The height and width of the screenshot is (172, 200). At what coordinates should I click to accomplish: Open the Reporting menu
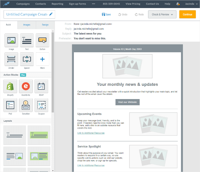coord(57,4)
